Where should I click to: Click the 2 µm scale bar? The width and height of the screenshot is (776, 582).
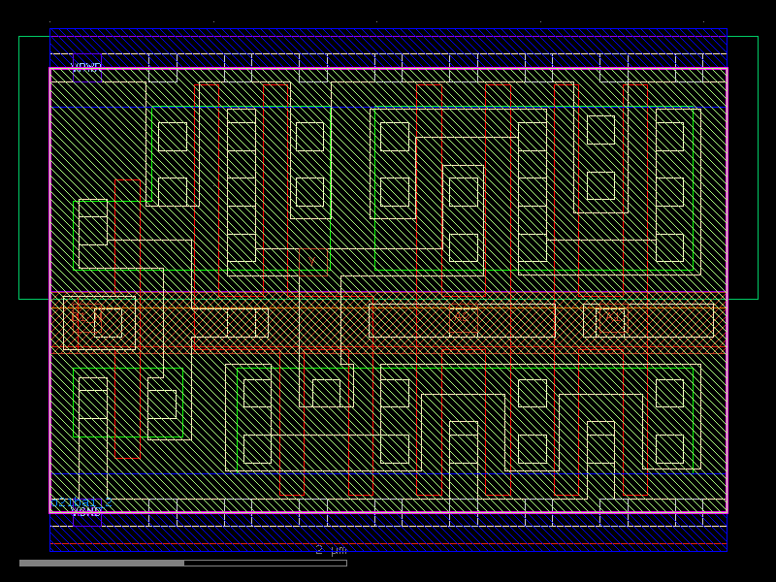tap(330, 550)
